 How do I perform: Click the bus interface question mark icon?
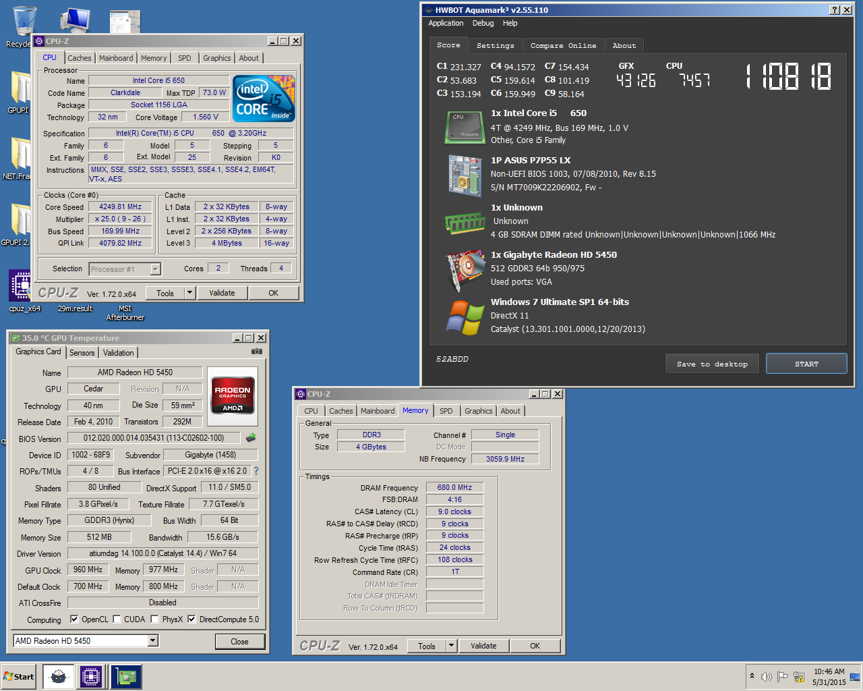pyautogui.click(x=256, y=471)
